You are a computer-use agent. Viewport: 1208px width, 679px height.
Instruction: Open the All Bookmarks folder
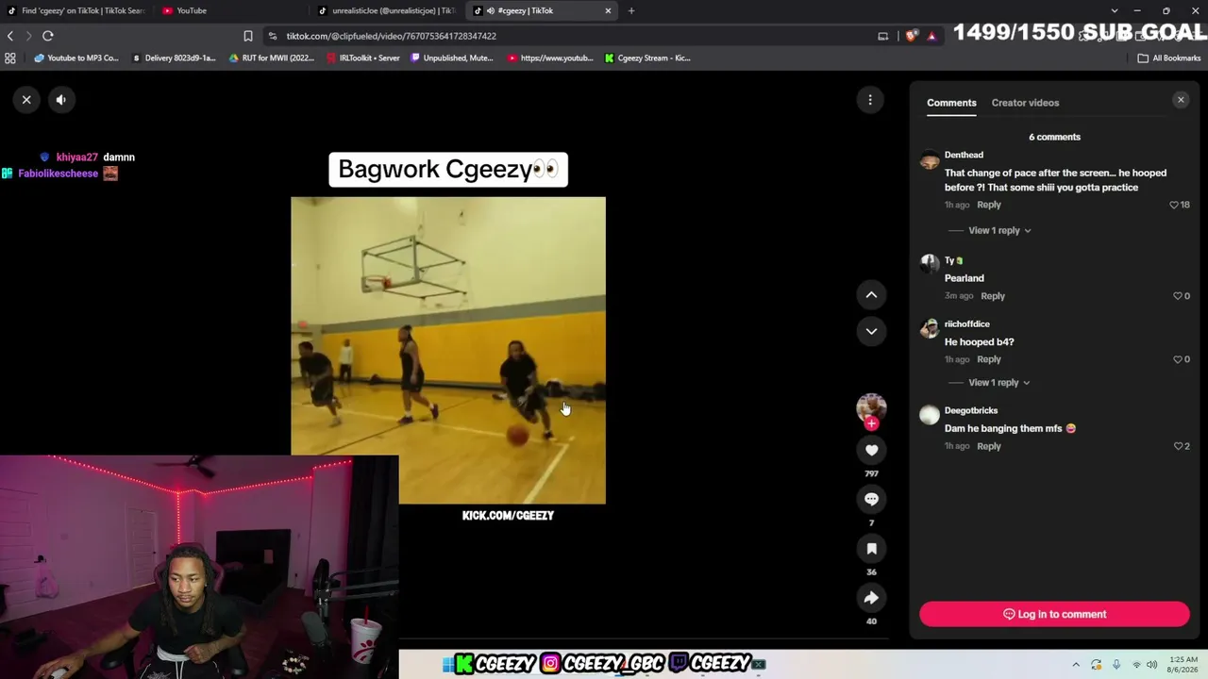click(x=1169, y=58)
